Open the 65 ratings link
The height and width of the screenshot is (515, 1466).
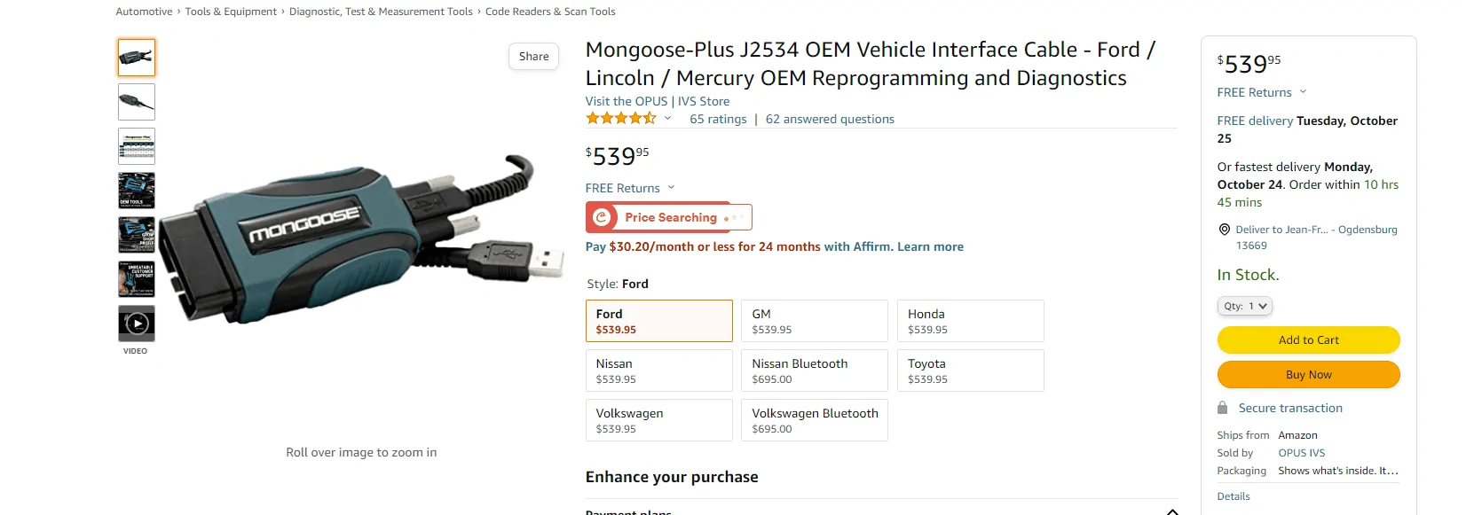coord(718,119)
